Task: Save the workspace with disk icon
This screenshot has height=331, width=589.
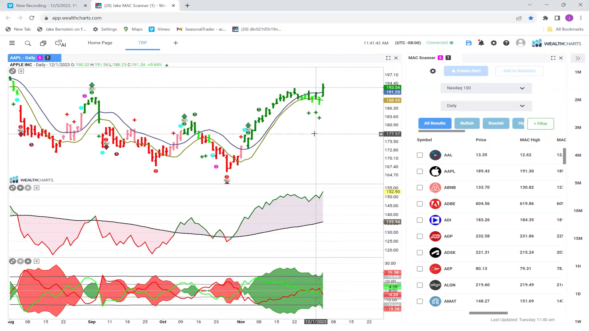Action: (x=468, y=43)
